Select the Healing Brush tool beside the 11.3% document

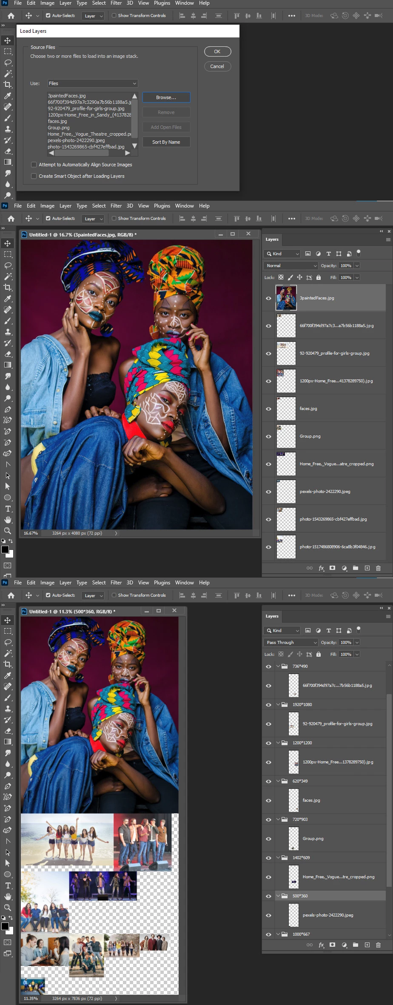[8, 686]
